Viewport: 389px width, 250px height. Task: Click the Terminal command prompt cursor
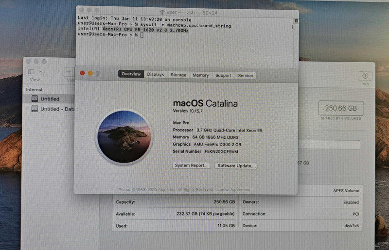141,35
